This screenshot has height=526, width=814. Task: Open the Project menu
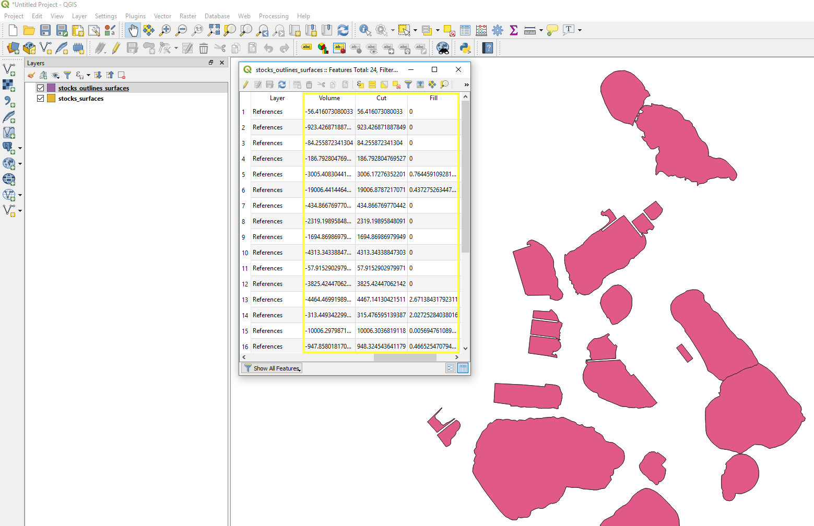click(x=14, y=16)
